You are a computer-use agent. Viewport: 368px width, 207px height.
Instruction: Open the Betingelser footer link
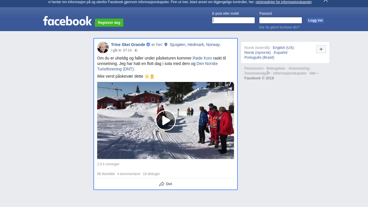(x=276, y=68)
